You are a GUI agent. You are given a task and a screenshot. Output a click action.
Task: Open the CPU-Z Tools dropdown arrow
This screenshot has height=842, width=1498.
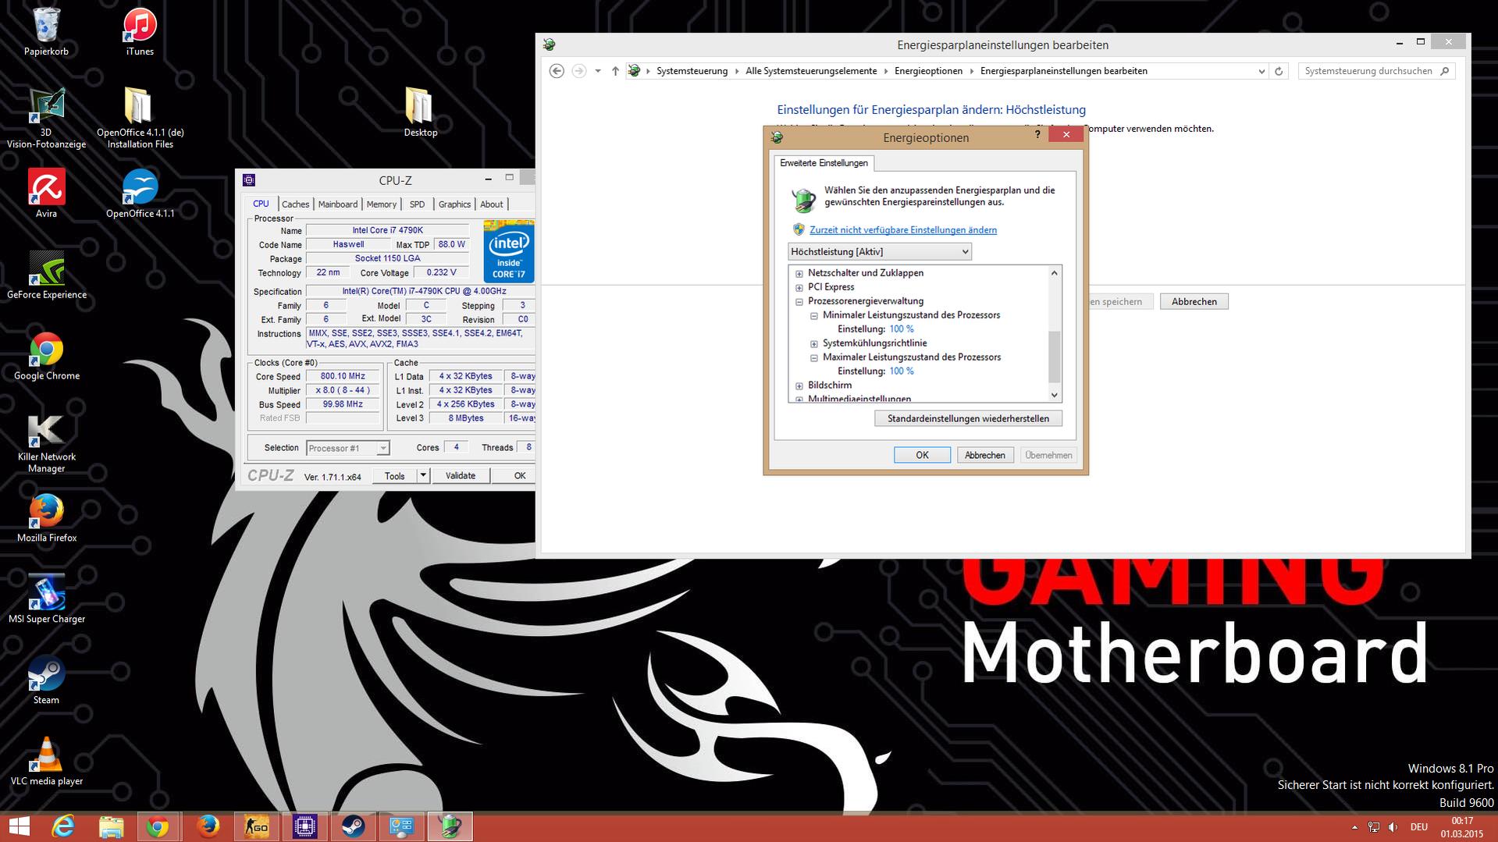tap(423, 476)
